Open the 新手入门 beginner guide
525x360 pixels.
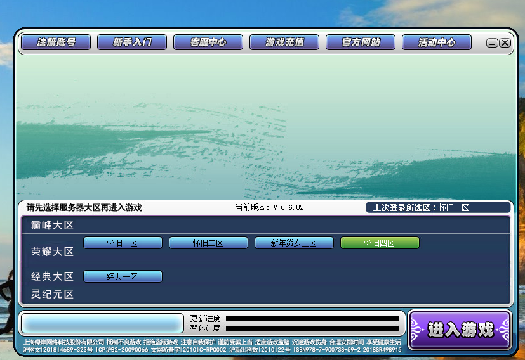pyautogui.click(x=132, y=42)
